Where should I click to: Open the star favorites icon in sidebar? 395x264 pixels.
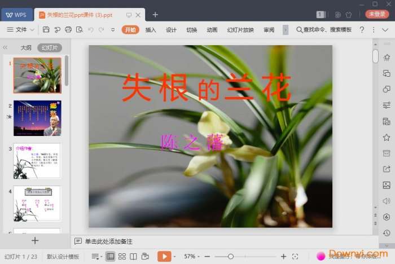point(387,137)
